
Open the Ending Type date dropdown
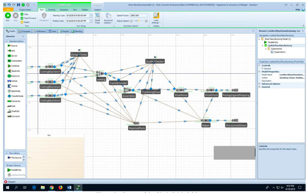click(x=91, y=21)
